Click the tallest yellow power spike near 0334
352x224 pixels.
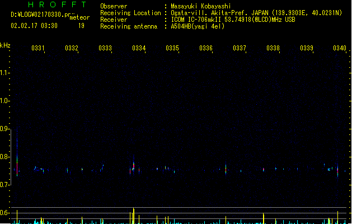tap(134, 216)
